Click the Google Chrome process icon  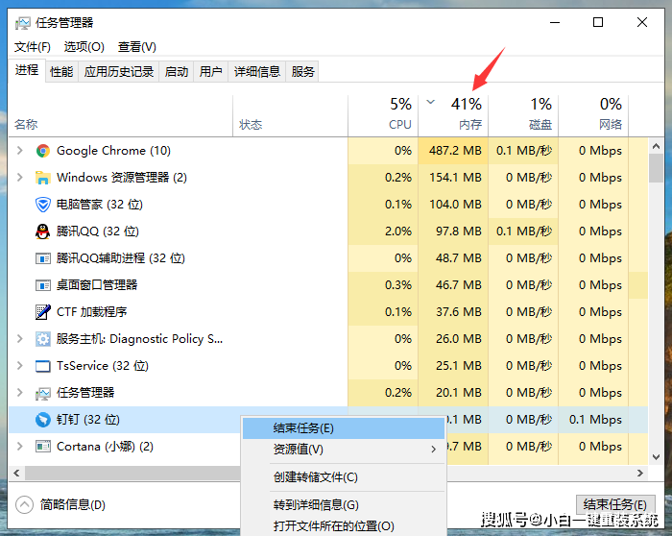(43, 151)
